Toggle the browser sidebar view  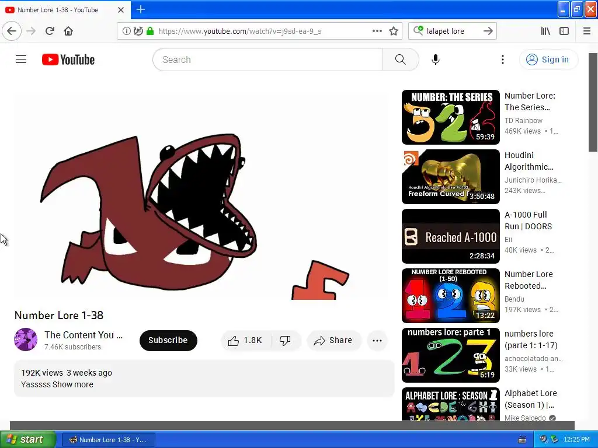pyautogui.click(x=564, y=31)
